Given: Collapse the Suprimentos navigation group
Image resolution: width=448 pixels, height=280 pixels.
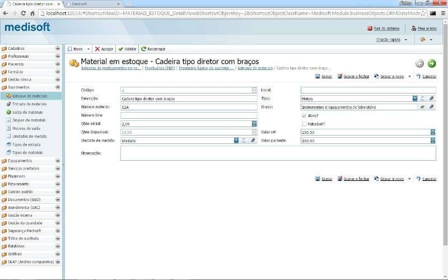Looking at the screenshot, I should click(58, 87).
